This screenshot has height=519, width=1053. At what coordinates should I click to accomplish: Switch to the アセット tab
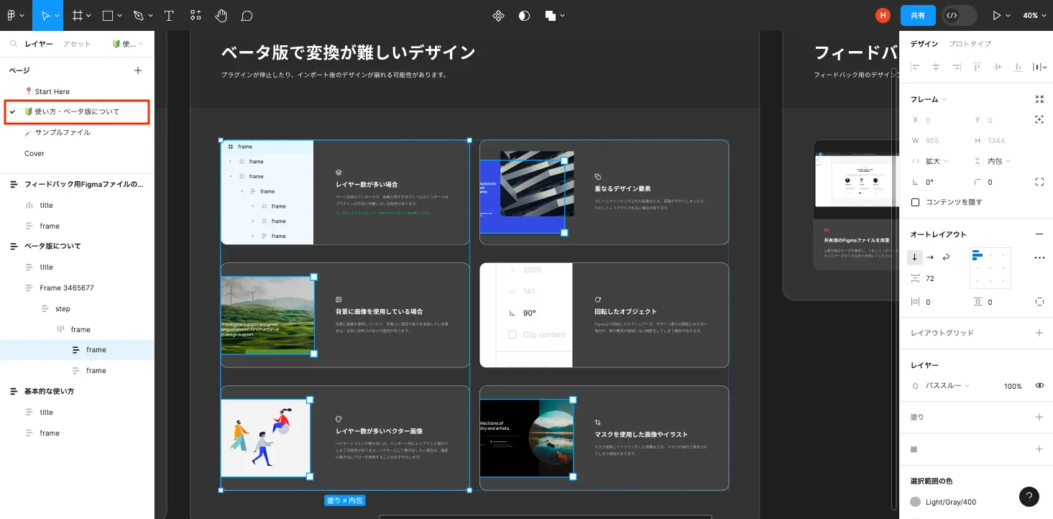77,44
